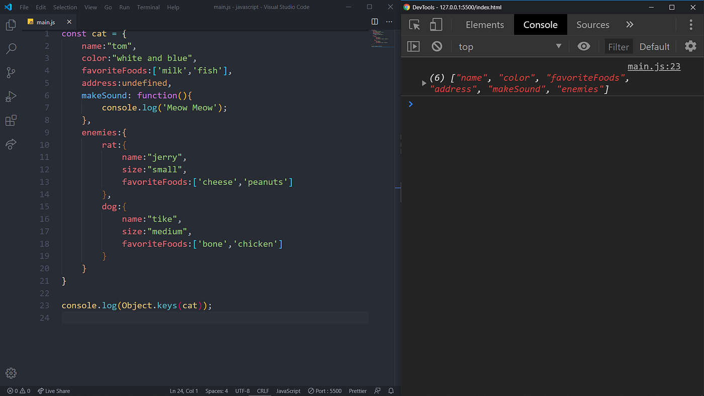Toggle the split editor for main.js

(375, 22)
